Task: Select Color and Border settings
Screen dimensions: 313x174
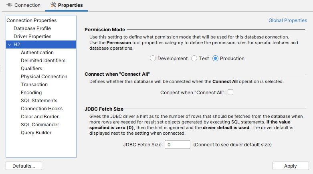Action: (40, 117)
